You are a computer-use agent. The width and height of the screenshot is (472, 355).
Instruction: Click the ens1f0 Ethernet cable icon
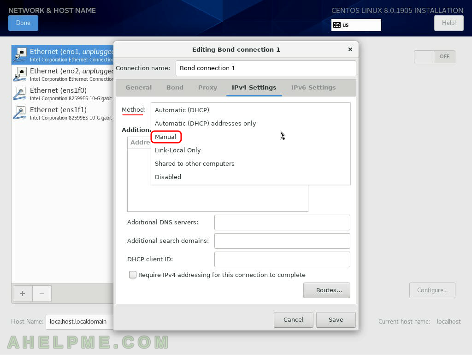[x=20, y=93]
